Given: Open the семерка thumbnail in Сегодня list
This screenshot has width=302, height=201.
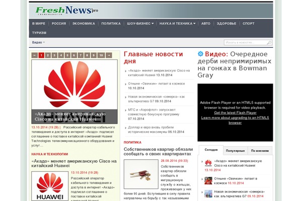Looking at the screenshot, I should 208,193.
